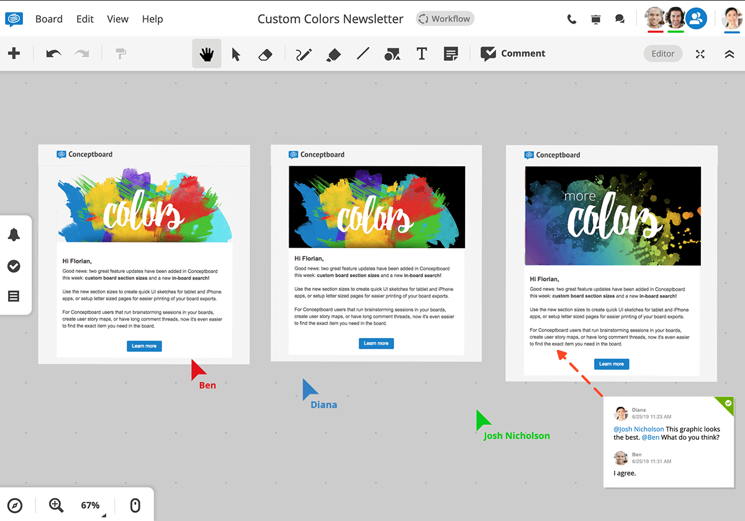Click the format painter roller icon
The width and height of the screenshot is (745, 521).
(x=120, y=54)
